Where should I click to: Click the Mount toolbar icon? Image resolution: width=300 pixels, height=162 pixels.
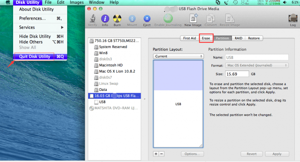click(132, 18)
